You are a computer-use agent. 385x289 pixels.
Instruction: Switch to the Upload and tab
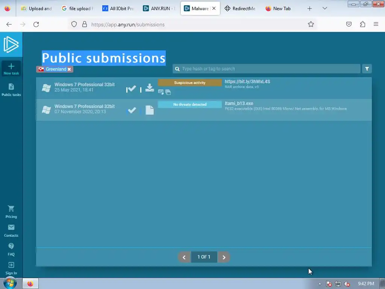click(37, 9)
